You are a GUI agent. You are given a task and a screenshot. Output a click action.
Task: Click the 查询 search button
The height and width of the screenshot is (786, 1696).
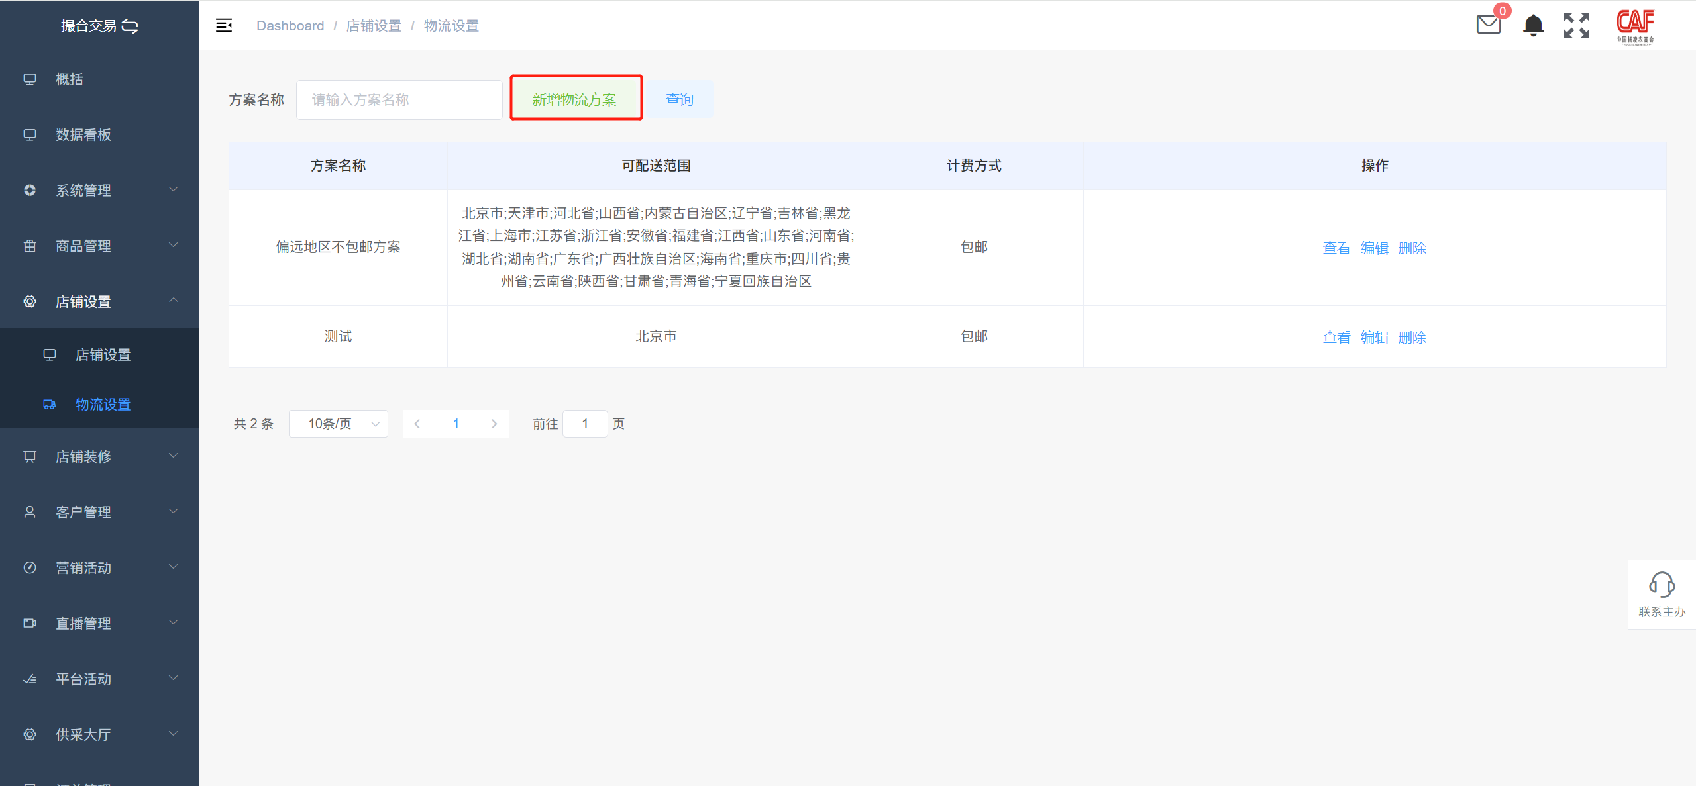(x=680, y=99)
